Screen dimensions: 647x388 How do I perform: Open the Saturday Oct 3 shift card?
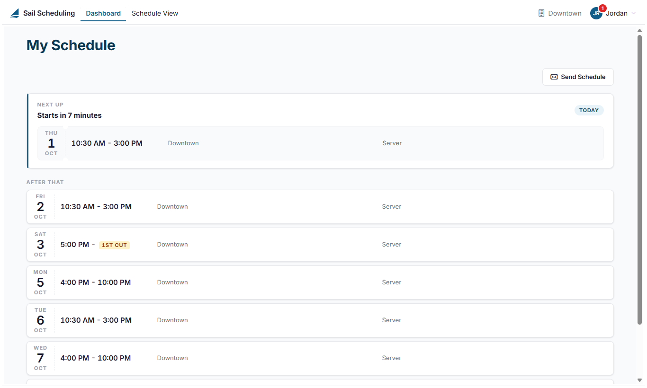point(320,245)
